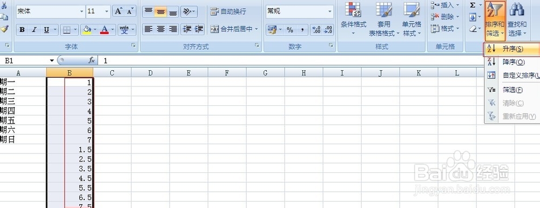Open 套用表格格式 table formats
The height and width of the screenshot is (208, 540).
[x=384, y=19]
